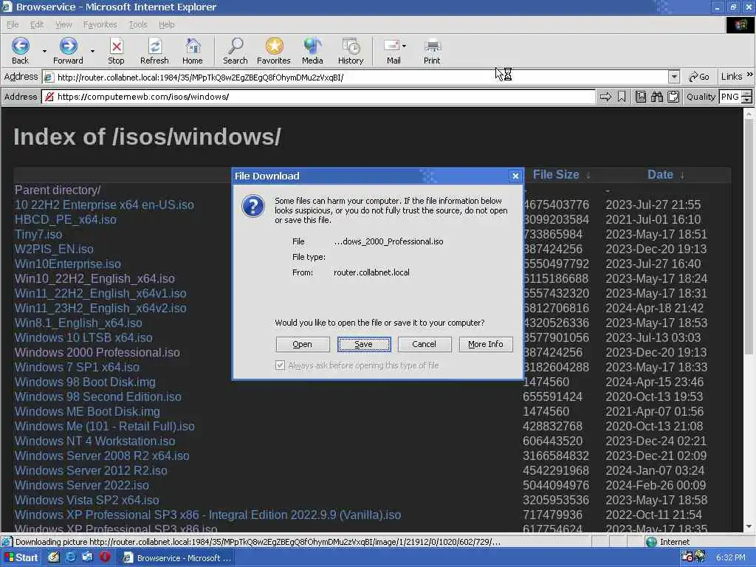
Task: Expand the Back button history dropdown arrow
Action: click(44, 51)
